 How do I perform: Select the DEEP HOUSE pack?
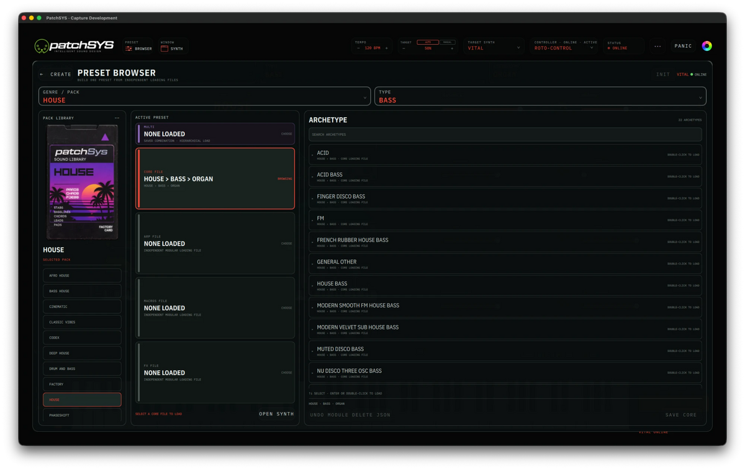pyautogui.click(x=82, y=353)
